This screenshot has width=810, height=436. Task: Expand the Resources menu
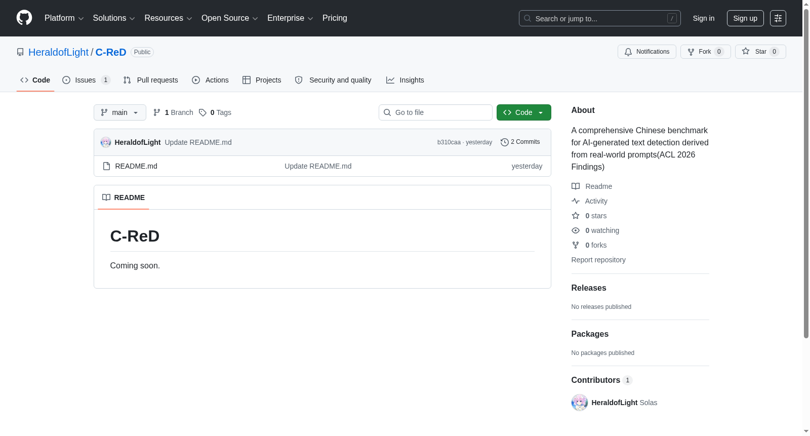168,18
